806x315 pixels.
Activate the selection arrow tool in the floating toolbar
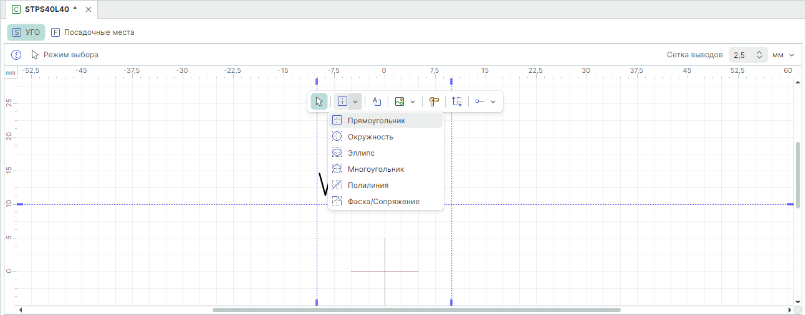[319, 101]
